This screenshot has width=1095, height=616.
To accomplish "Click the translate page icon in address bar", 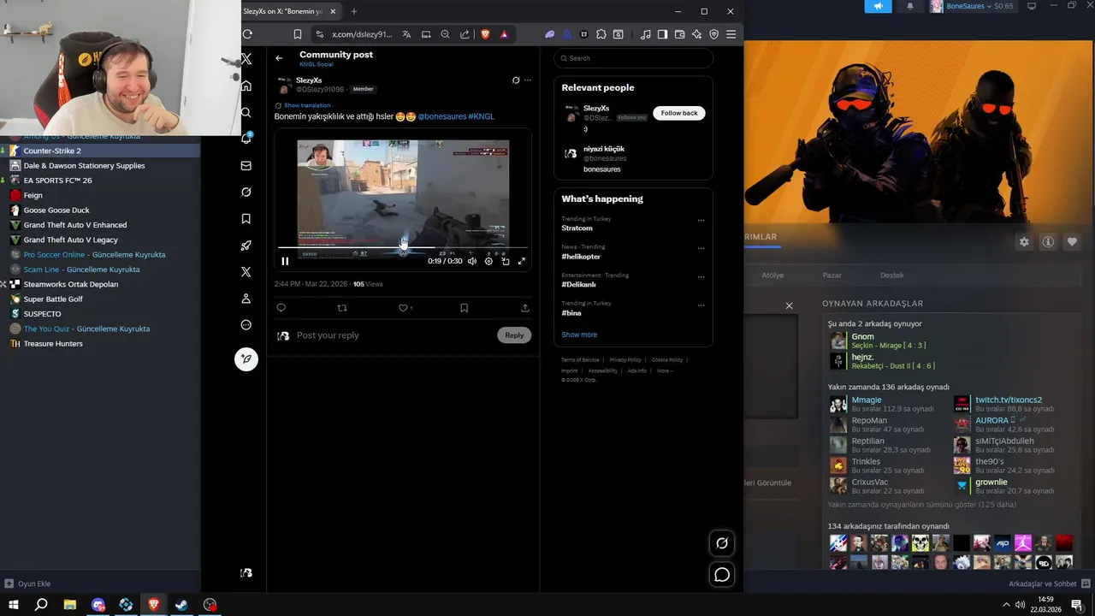I will [406, 34].
